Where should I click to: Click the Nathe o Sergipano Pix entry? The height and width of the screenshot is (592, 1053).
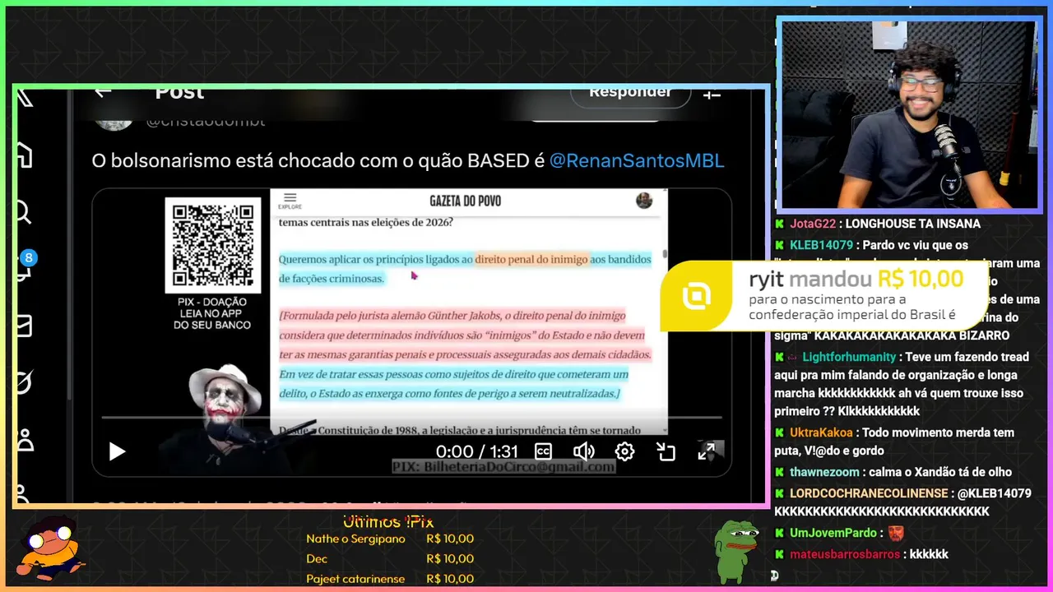pyautogui.click(x=389, y=539)
